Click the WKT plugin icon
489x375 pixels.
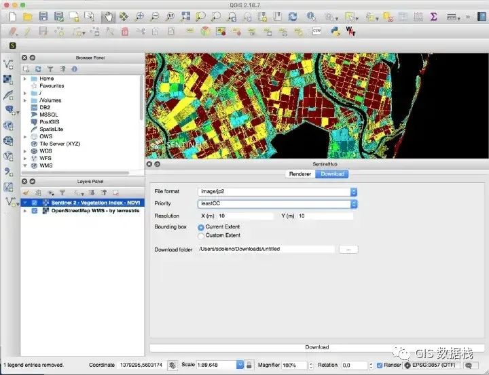point(350,31)
